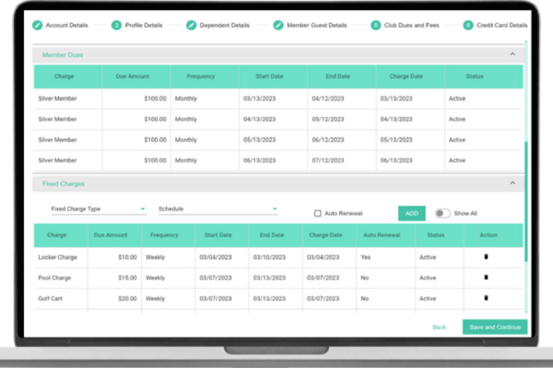Expand the Schedule dropdown
The height and width of the screenshot is (368, 553).
pyautogui.click(x=218, y=209)
